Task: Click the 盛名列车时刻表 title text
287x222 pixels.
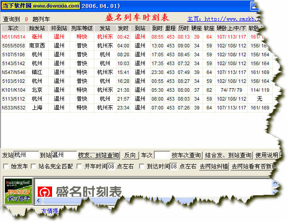Action: [x=137, y=18]
